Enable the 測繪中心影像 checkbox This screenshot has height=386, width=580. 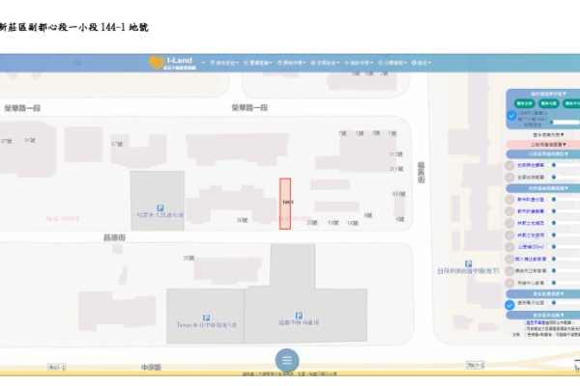pyautogui.click(x=509, y=283)
